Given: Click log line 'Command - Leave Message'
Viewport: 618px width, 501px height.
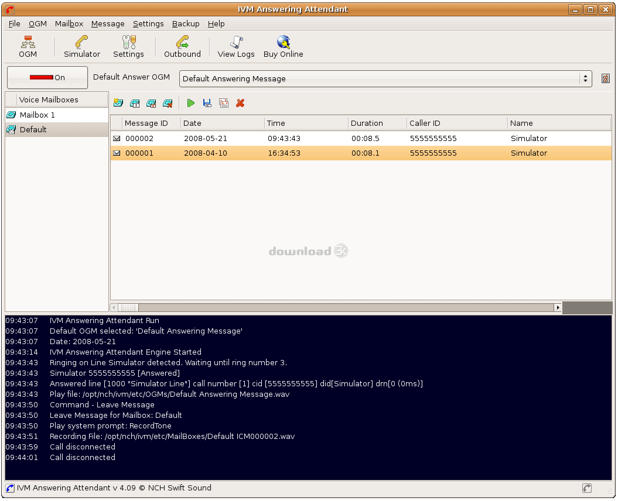Looking at the screenshot, I should click(102, 405).
